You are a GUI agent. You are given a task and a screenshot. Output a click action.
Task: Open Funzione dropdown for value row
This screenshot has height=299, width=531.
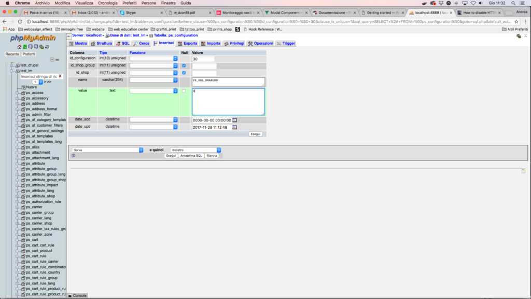pos(153,91)
